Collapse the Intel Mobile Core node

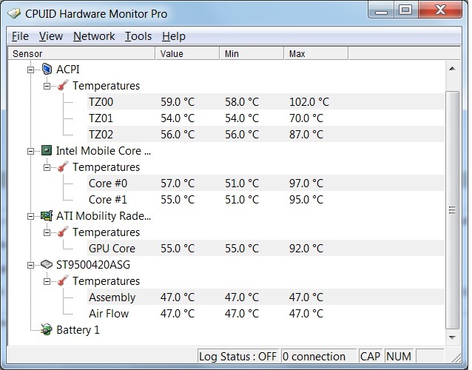point(30,151)
